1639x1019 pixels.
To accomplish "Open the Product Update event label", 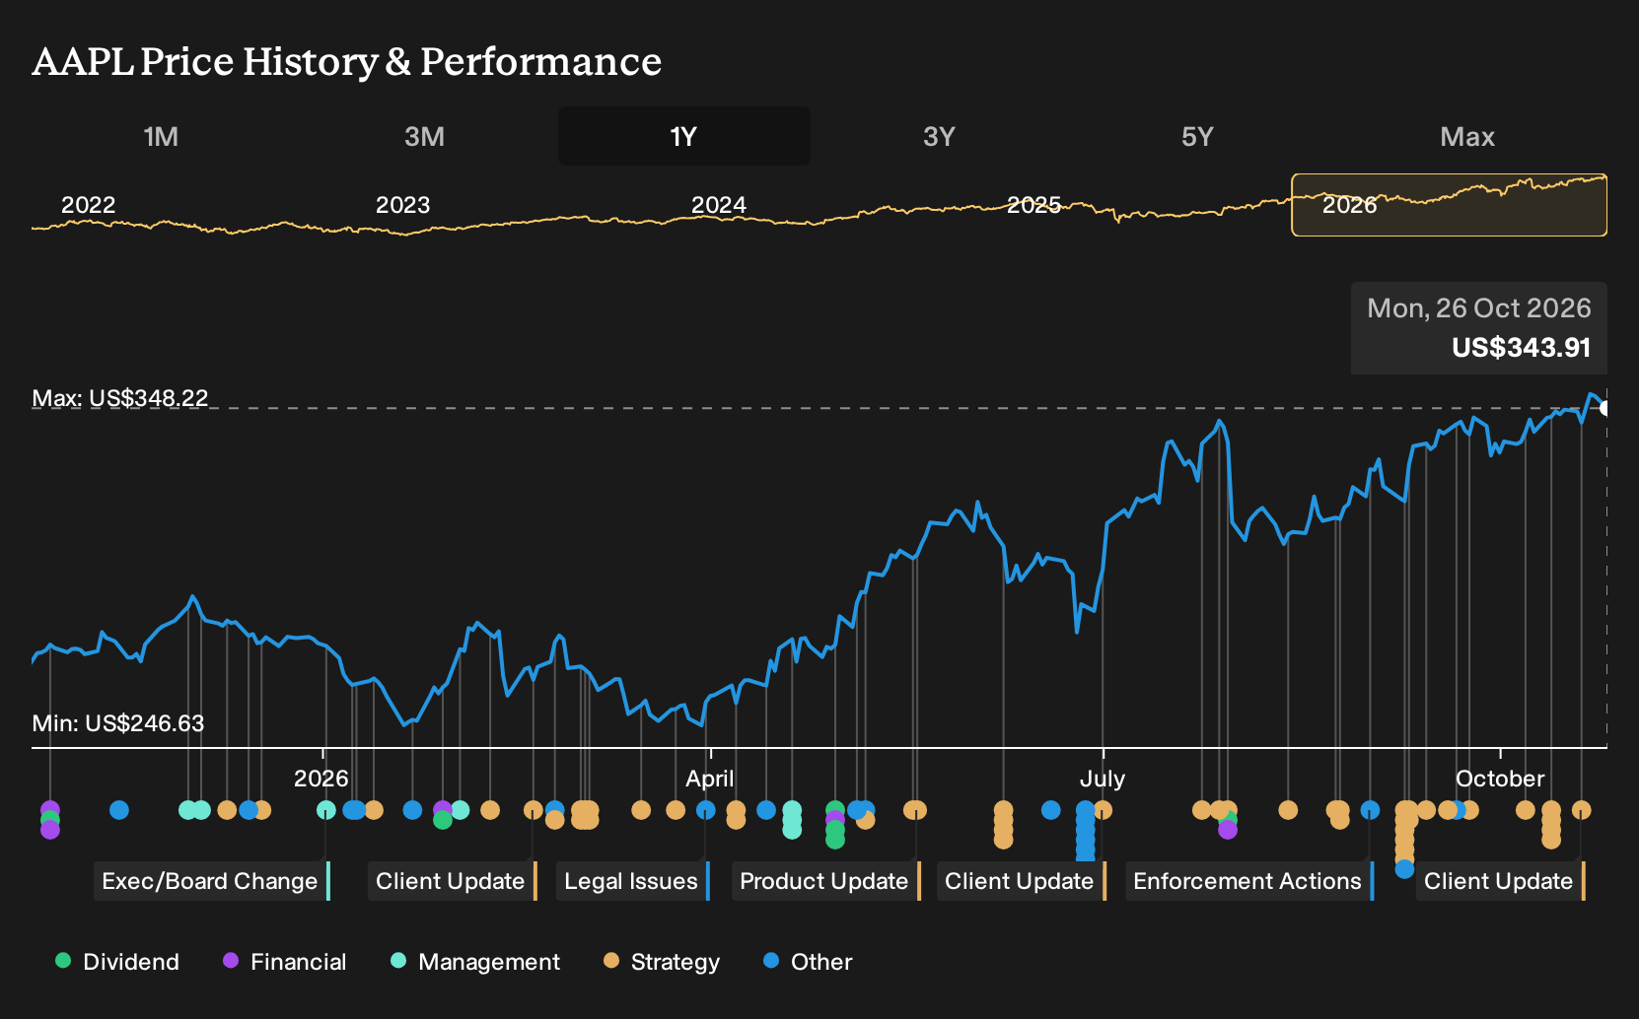I will coord(826,881).
